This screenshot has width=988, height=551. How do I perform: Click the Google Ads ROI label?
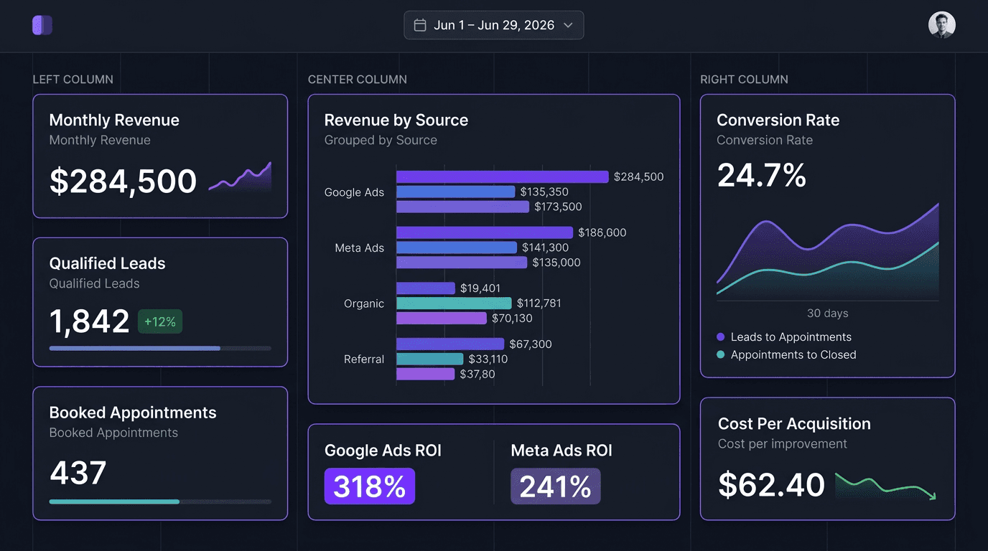(383, 451)
